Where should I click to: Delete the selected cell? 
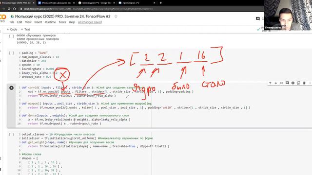click(x=304, y=83)
